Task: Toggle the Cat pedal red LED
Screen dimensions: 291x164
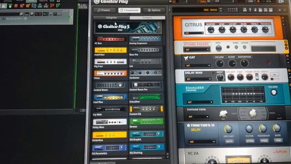Action: click(268, 63)
